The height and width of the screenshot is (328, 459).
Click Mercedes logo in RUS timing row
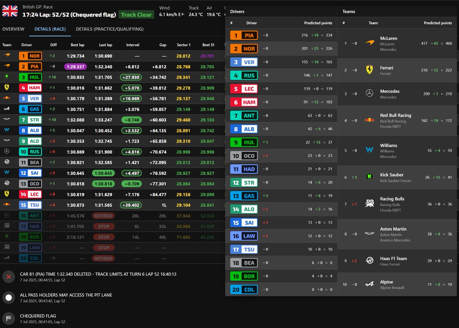7,152
